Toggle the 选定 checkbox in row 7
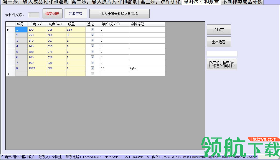This screenshot has height=160, width=280. pyautogui.click(x=93, y=62)
